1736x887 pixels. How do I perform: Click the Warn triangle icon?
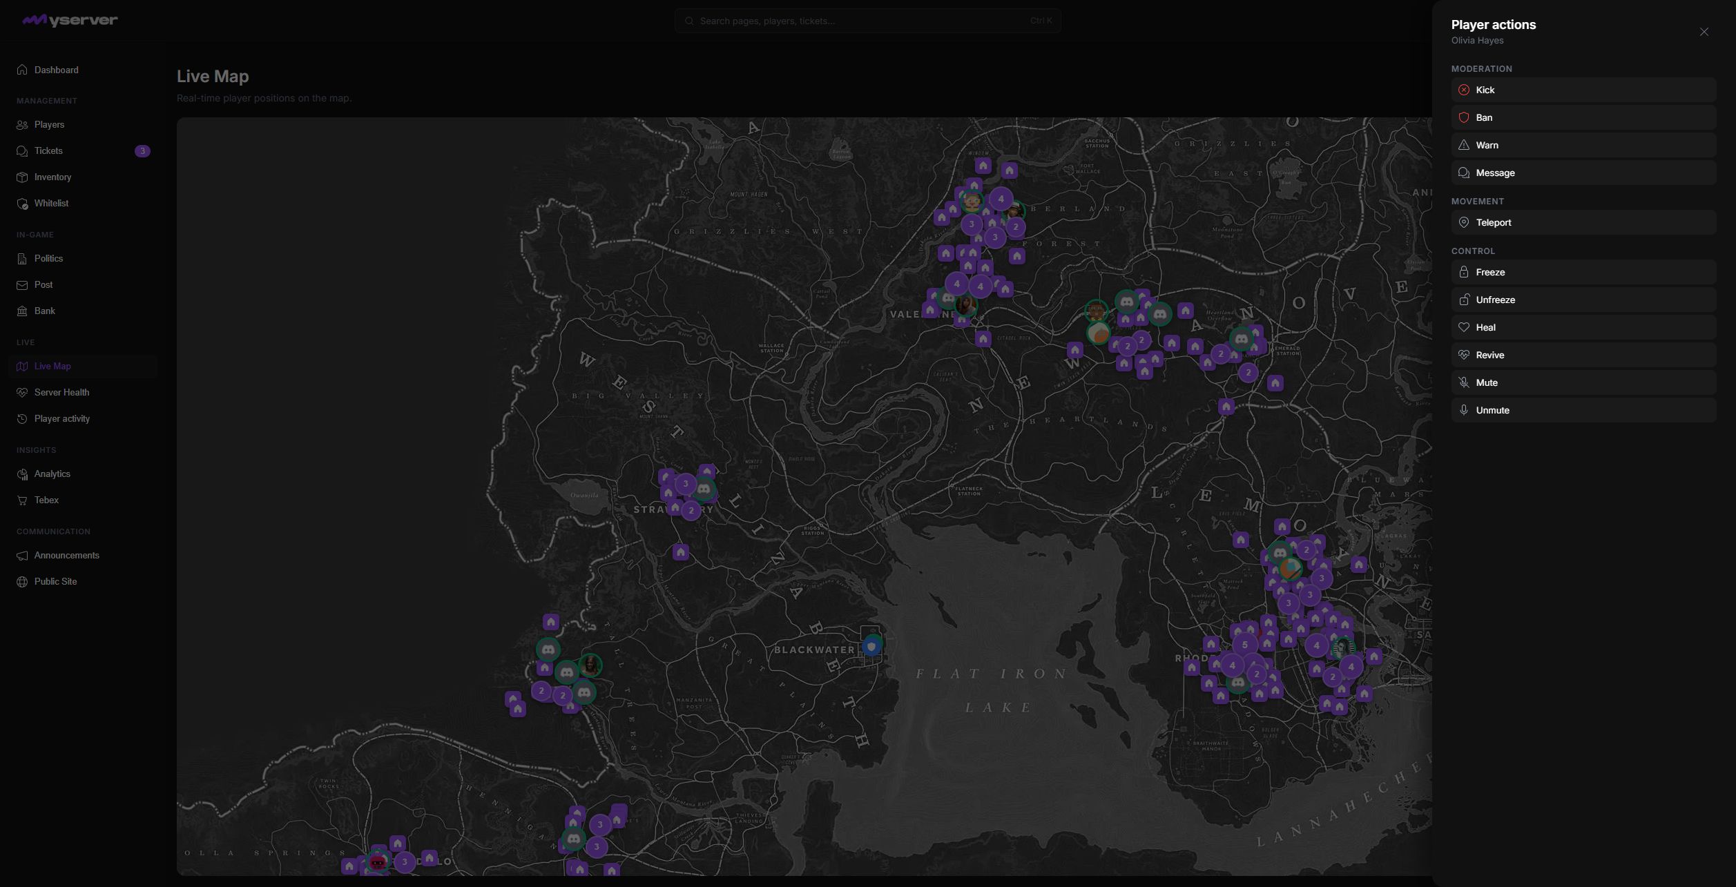click(x=1463, y=145)
